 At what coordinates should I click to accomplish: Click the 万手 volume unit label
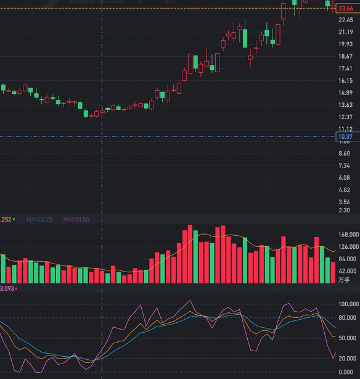pos(344,280)
